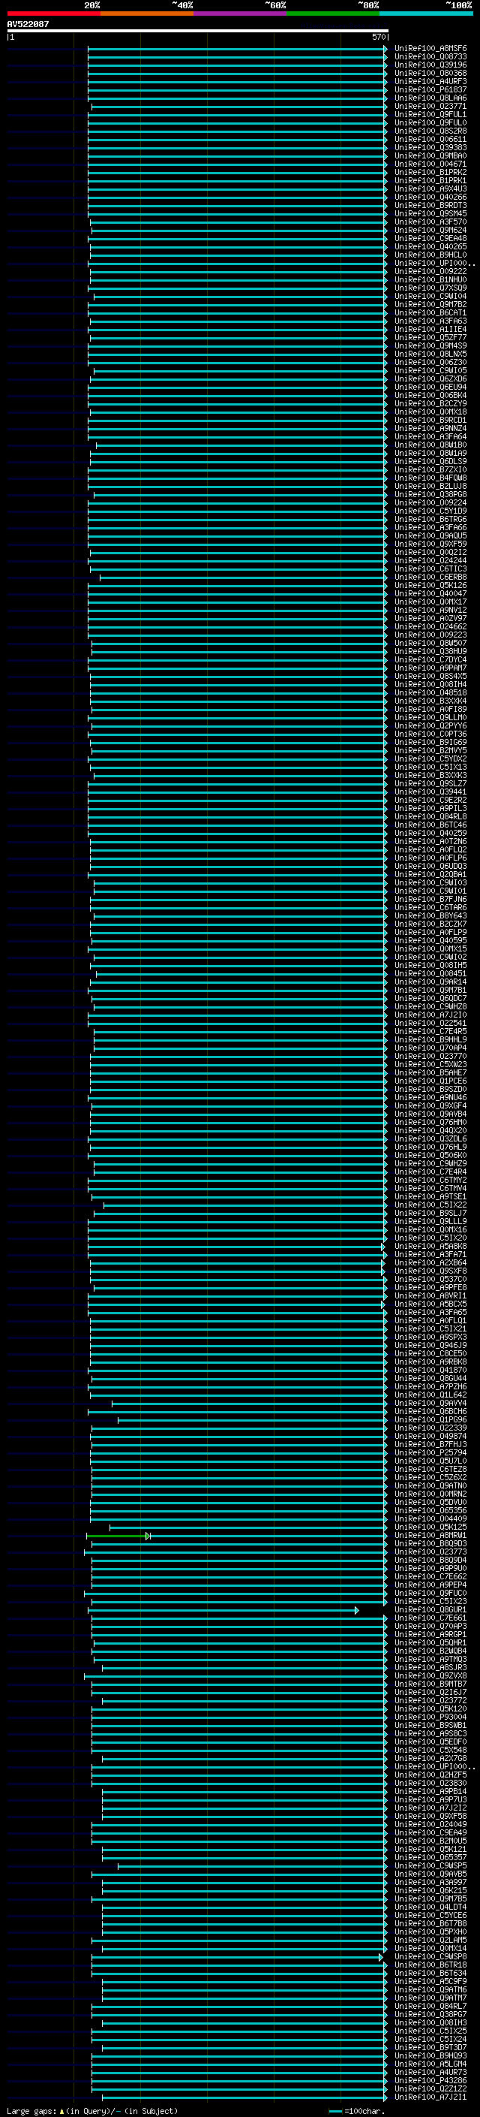Select the UniRef100_P93004 label
The height and width of the screenshot is (2117, 480).
pos(430,1717)
